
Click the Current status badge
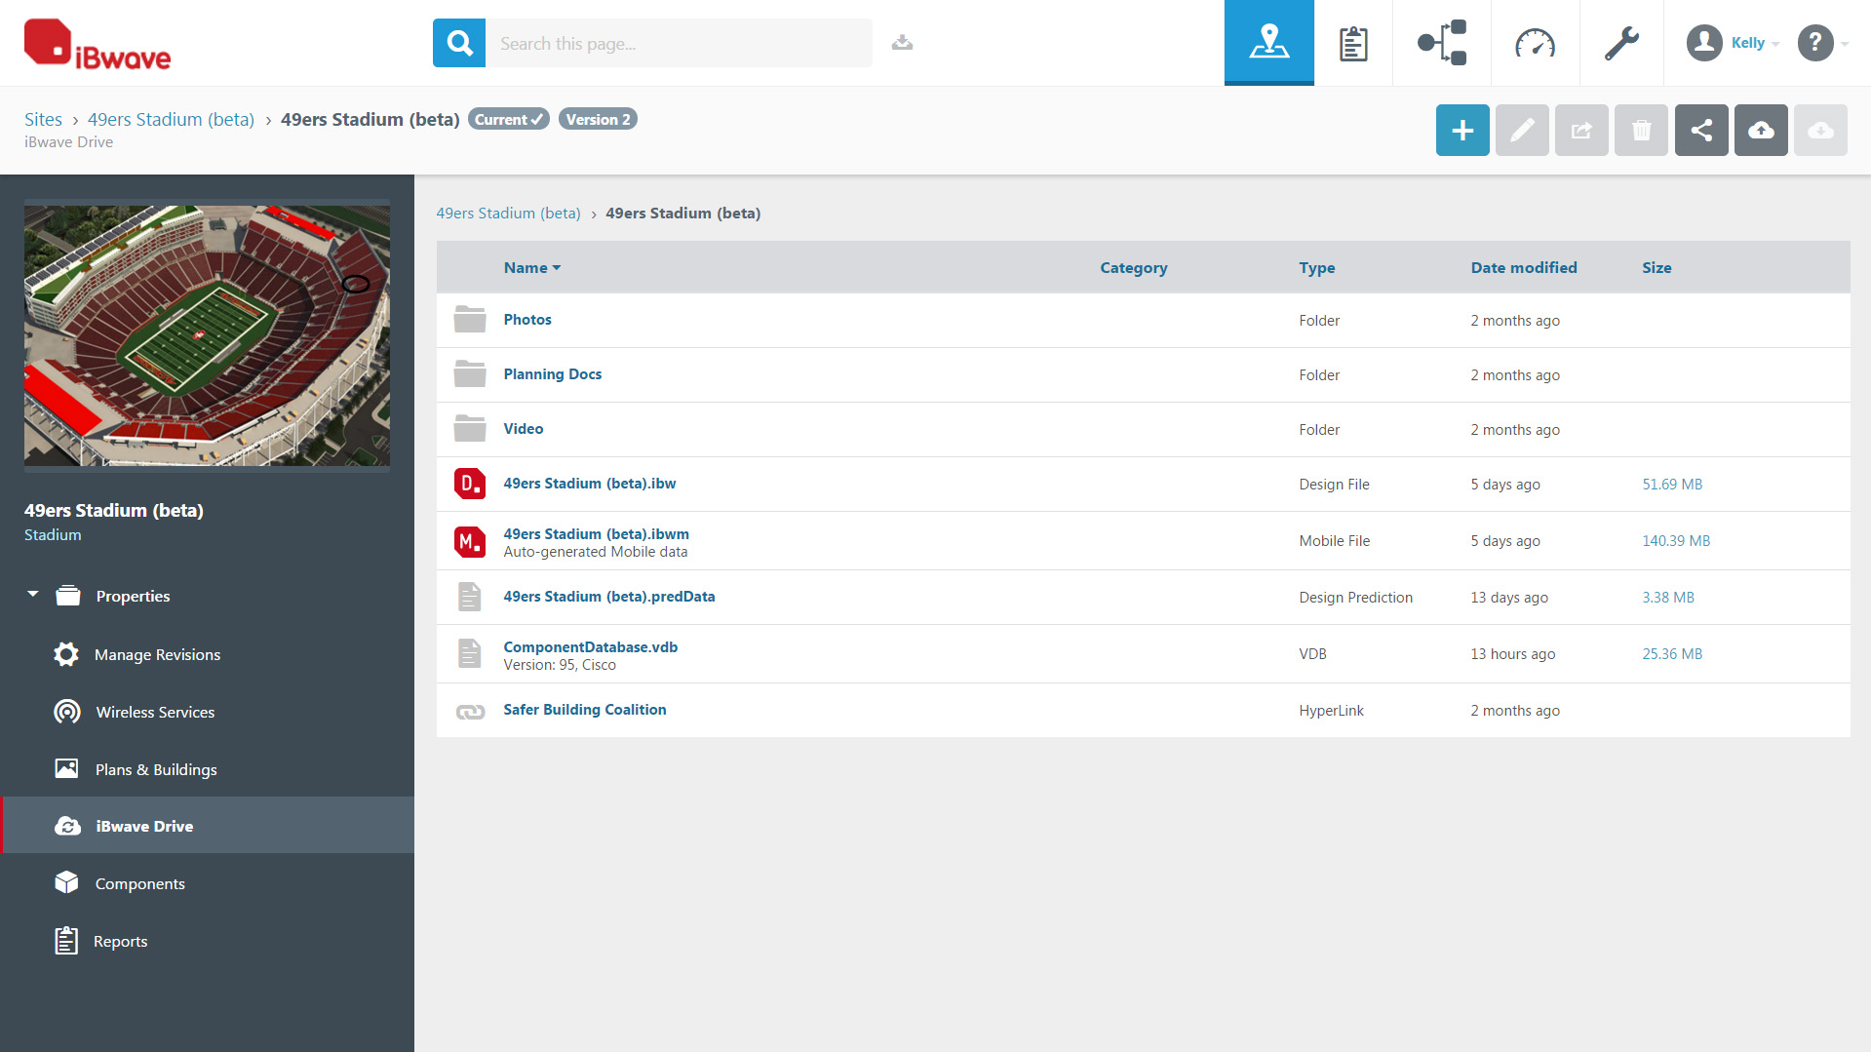click(x=508, y=119)
